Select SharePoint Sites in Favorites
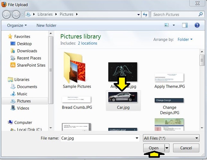 (x=31, y=65)
